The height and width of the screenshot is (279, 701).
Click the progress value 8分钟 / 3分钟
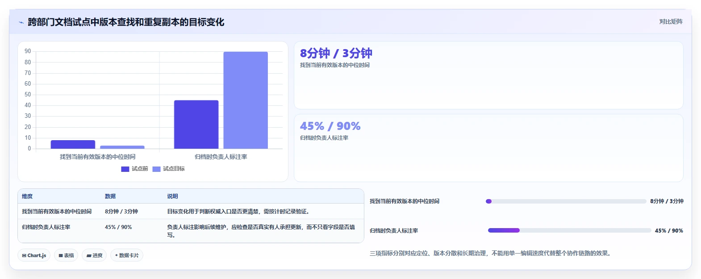tap(667, 201)
